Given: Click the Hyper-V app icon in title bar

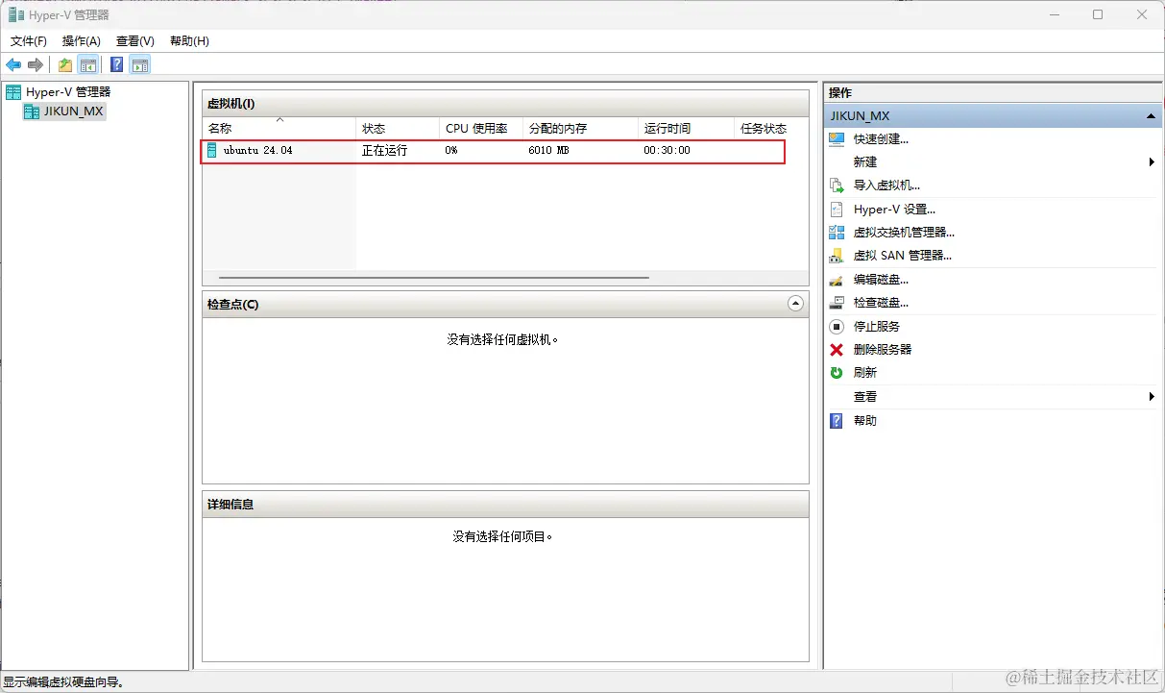Looking at the screenshot, I should [16, 14].
